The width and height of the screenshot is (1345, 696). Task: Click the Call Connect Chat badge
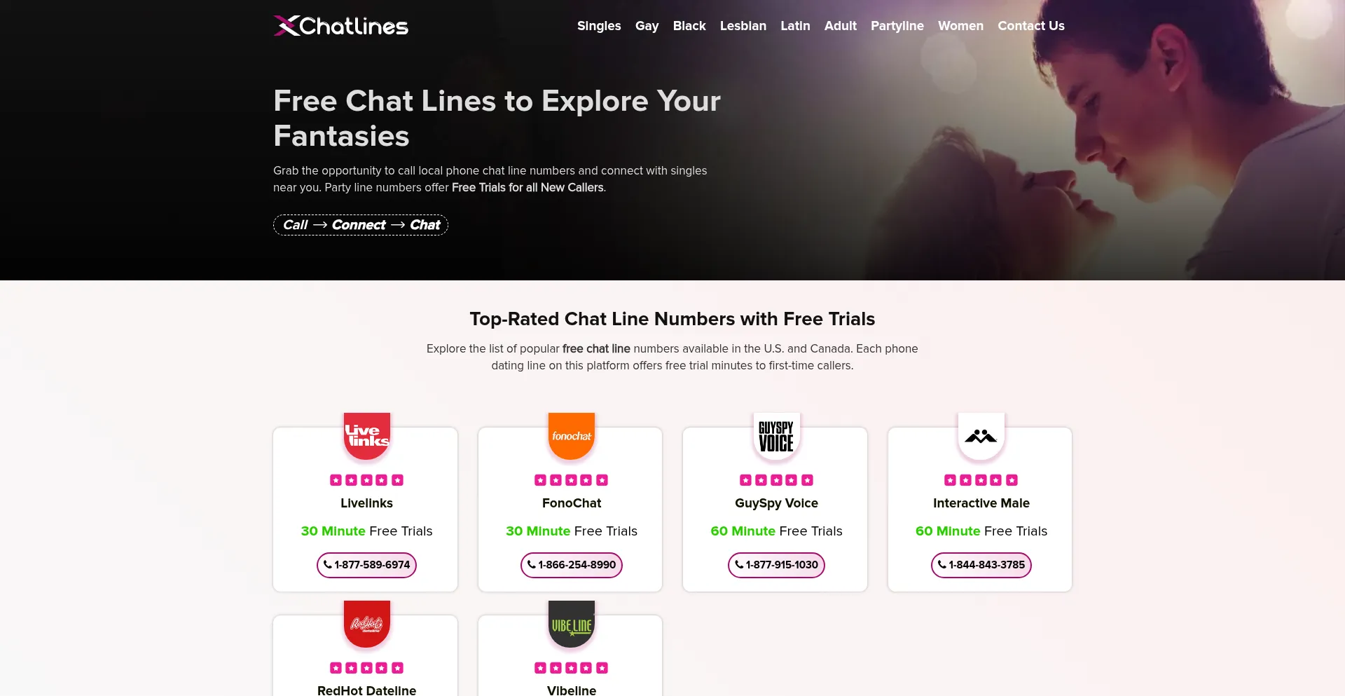361,225
